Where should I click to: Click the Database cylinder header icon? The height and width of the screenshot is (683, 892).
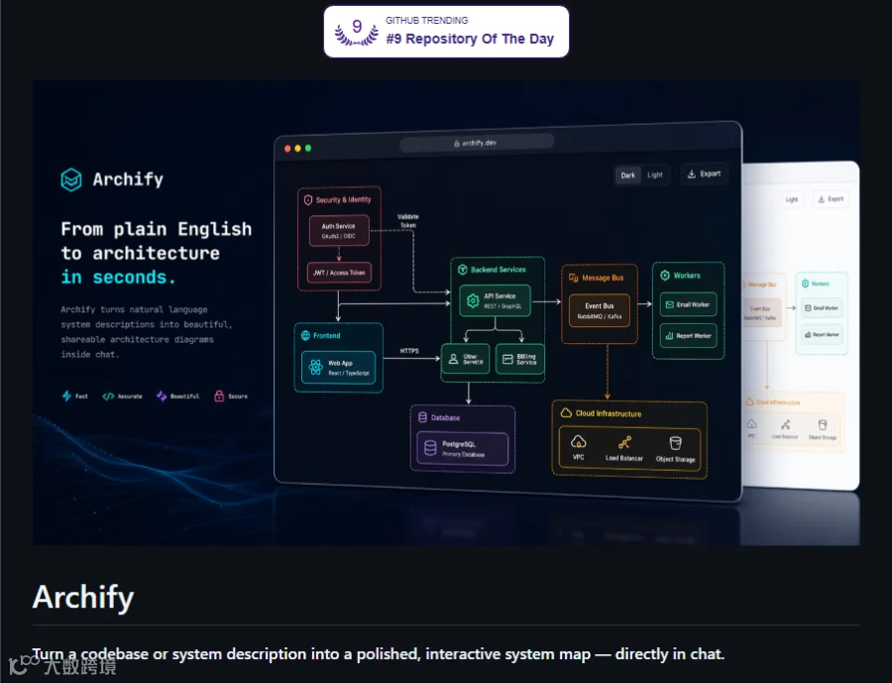tap(422, 417)
